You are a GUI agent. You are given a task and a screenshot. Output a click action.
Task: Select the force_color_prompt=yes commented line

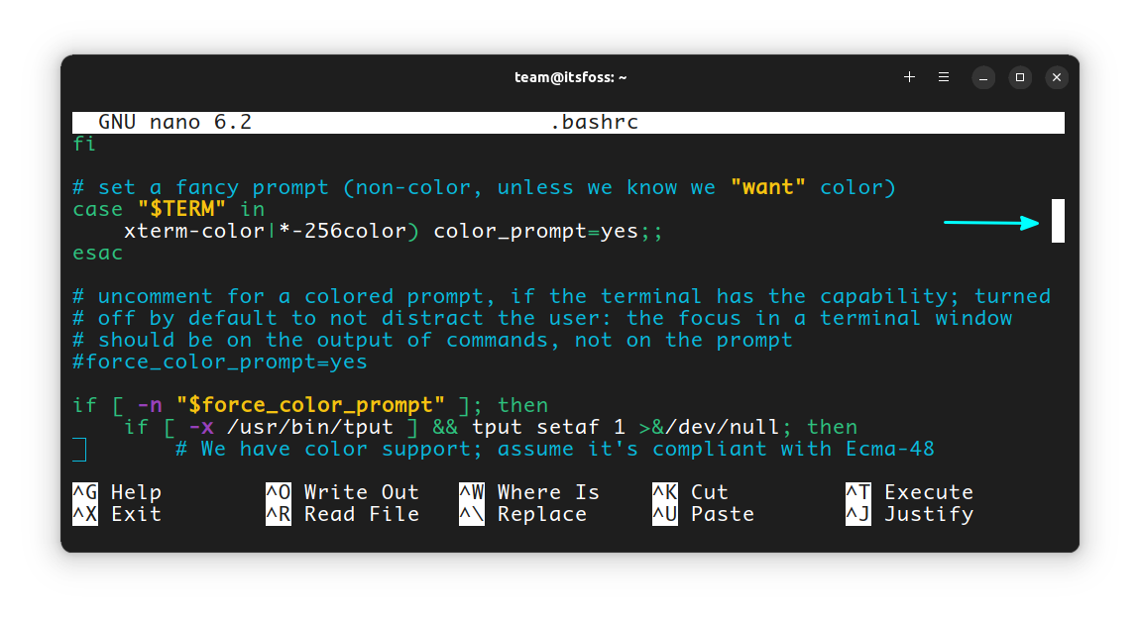click(x=218, y=361)
